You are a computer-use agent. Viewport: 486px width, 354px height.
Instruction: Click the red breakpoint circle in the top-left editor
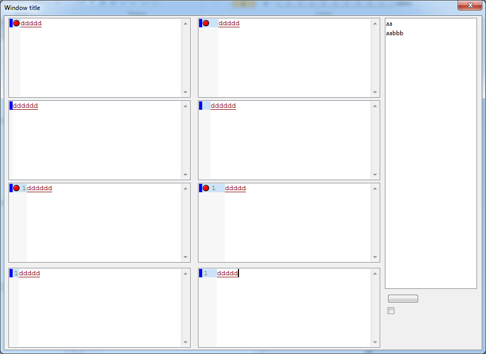16,23
